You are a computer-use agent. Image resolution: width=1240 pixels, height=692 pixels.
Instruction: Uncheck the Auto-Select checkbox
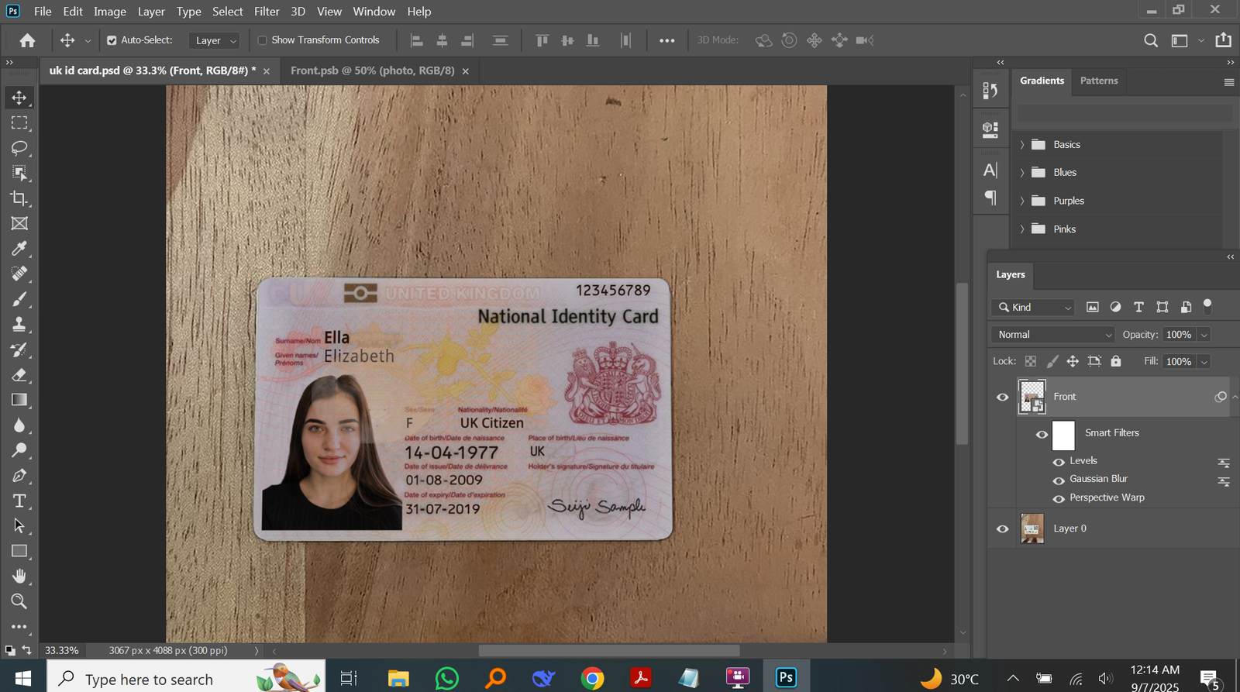[x=112, y=40]
